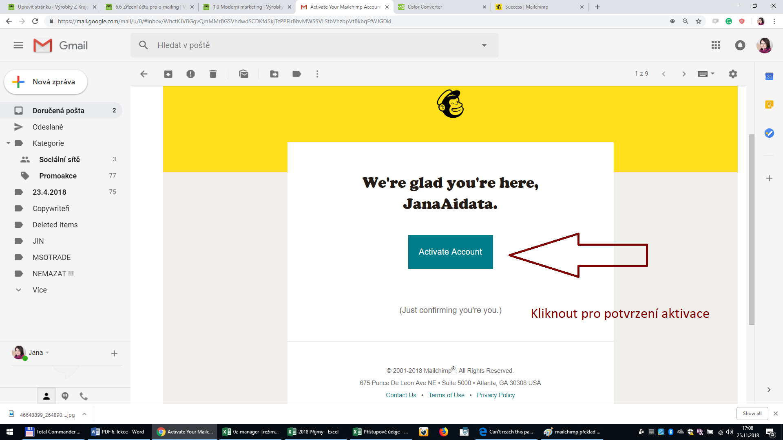Screen dimensions: 783x440
Task: Open Google account avatar
Action: coord(764,45)
